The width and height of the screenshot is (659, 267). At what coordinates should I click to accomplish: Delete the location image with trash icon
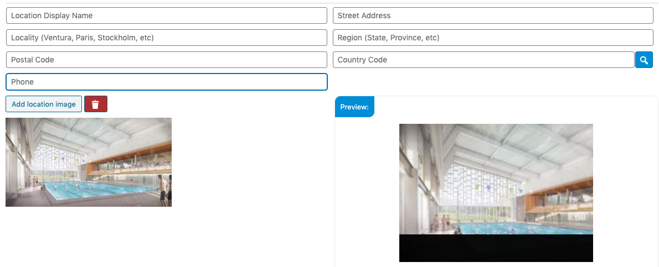(95, 104)
